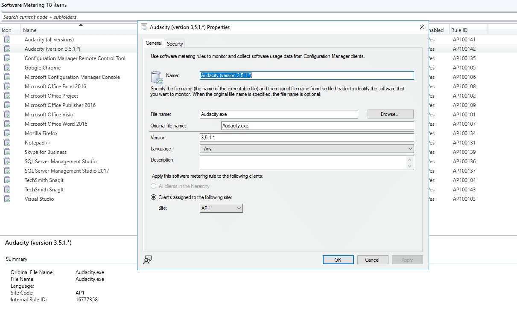The height and width of the screenshot is (309, 517).
Task: Select the General tab
Action: coord(154,43)
